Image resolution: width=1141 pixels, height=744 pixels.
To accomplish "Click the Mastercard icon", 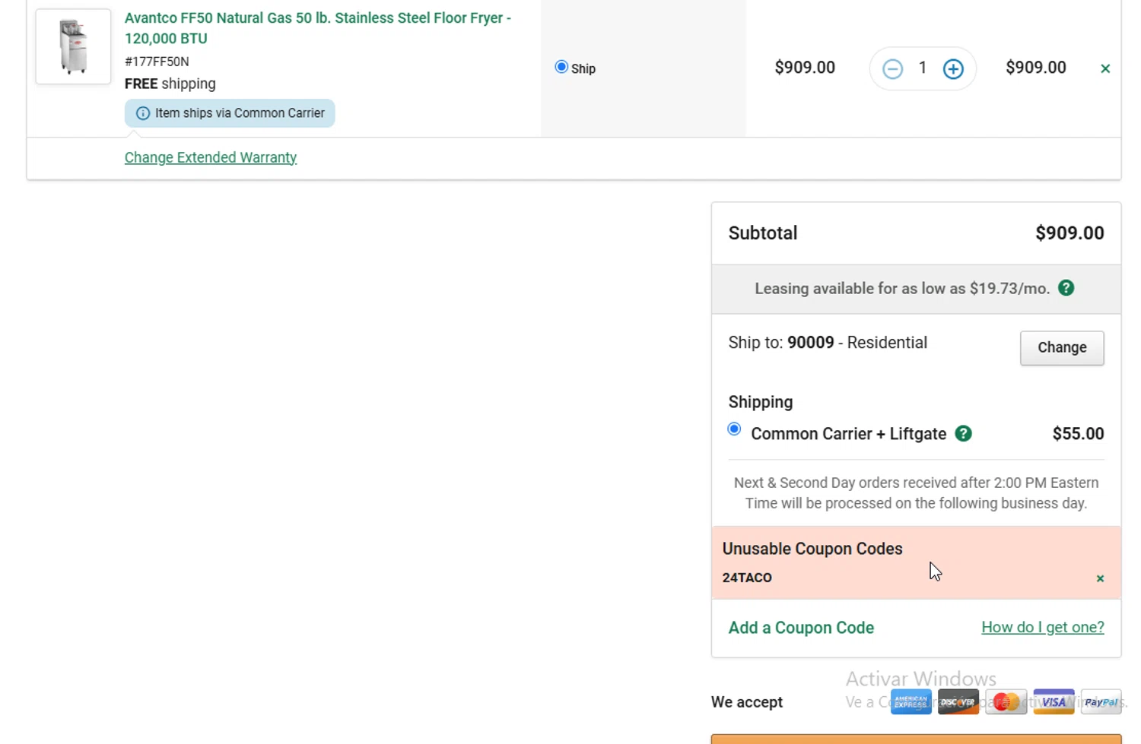I will 1006,702.
